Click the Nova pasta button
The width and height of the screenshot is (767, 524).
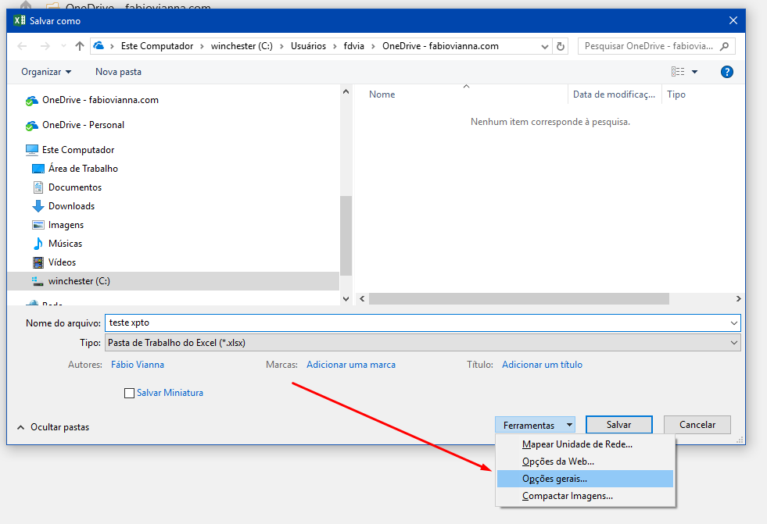[118, 72]
